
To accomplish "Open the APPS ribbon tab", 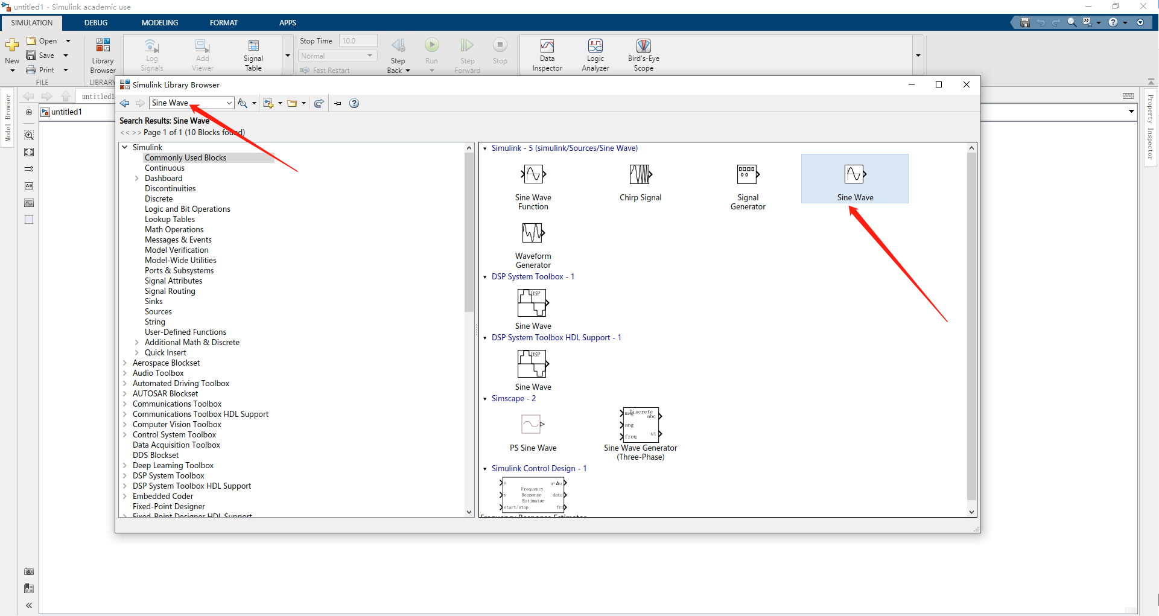I will coord(288,22).
